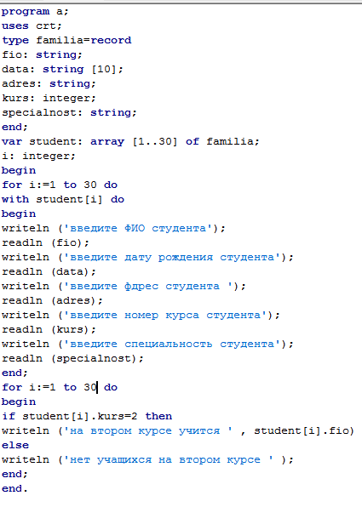
Task: Click the 'kurs: integer;' field line
Action: tap(49, 98)
